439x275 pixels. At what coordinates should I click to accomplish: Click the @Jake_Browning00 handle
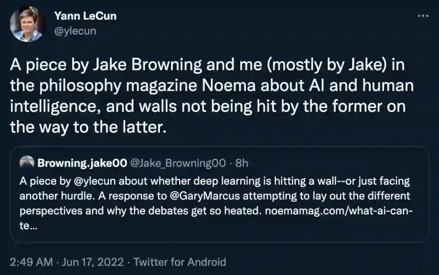click(x=178, y=163)
